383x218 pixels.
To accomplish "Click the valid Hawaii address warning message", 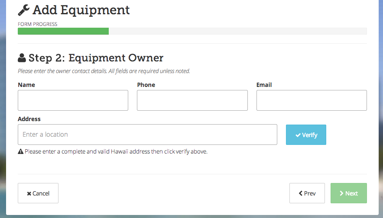I will pyautogui.click(x=116, y=151).
